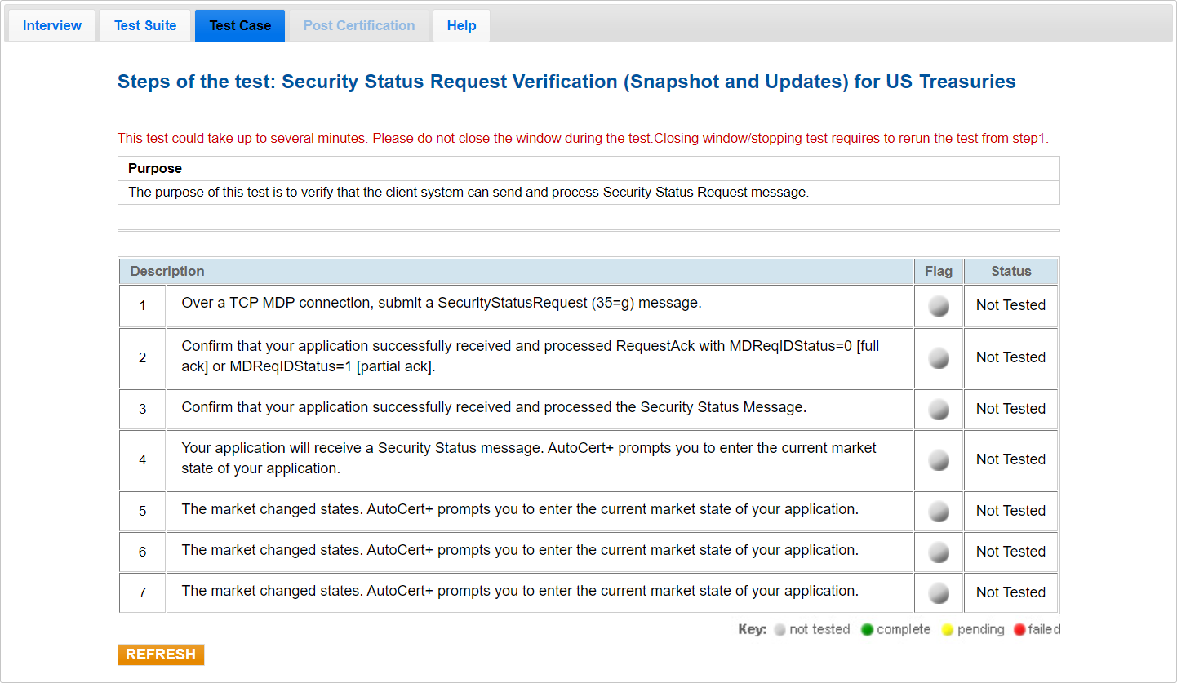This screenshot has height=683, width=1177.
Task: Click the flag icon for step 4
Action: tap(939, 460)
